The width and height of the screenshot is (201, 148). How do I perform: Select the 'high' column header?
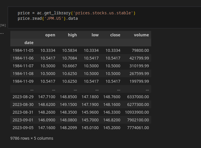[72, 35]
